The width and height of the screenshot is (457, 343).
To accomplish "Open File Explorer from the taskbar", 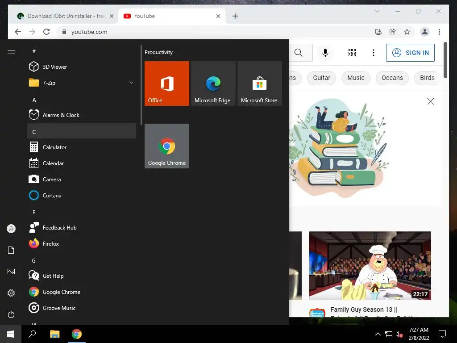I will click(55, 334).
